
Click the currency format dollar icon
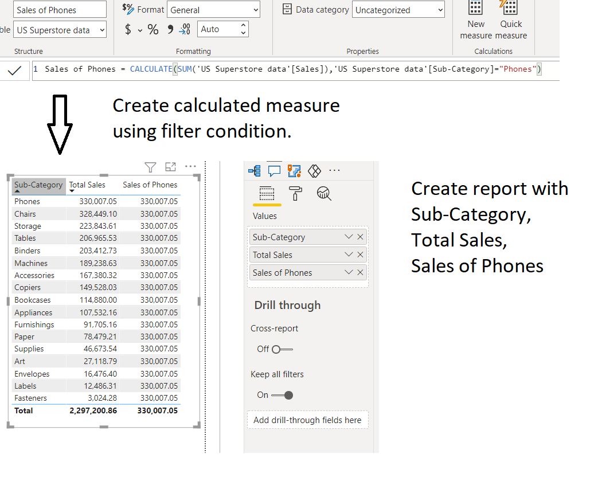[x=128, y=29]
